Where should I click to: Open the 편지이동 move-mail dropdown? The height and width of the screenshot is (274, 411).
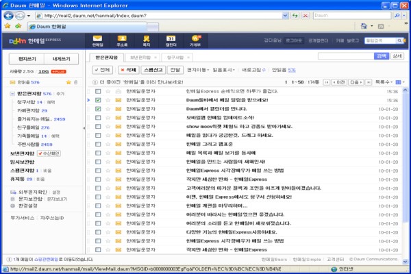tap(198, 70)
